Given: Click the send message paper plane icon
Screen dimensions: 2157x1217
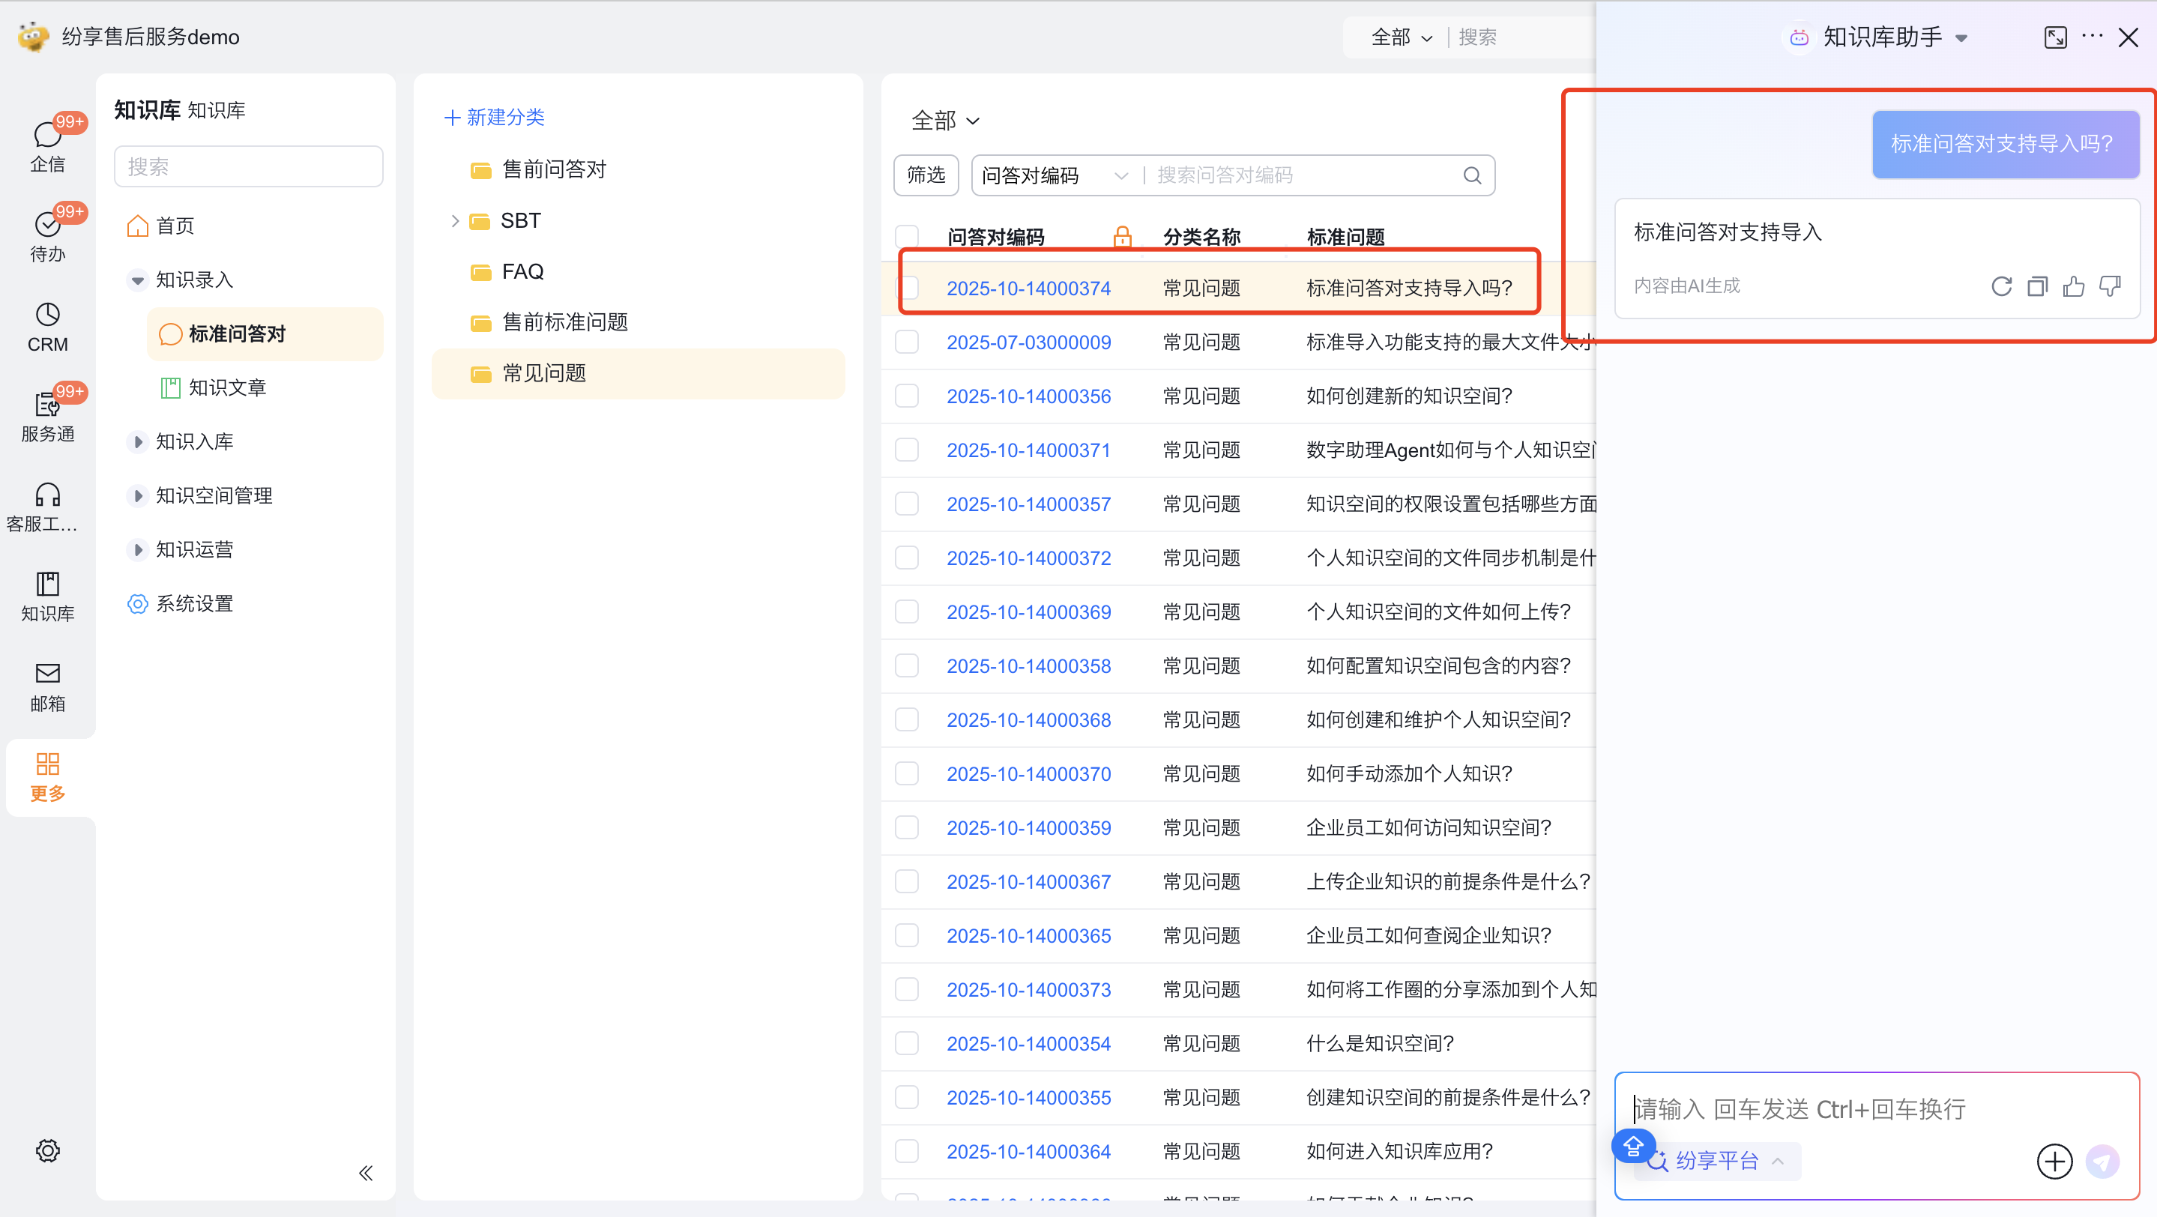Looking at the screenshot, I should (x=2102, y=1162).
